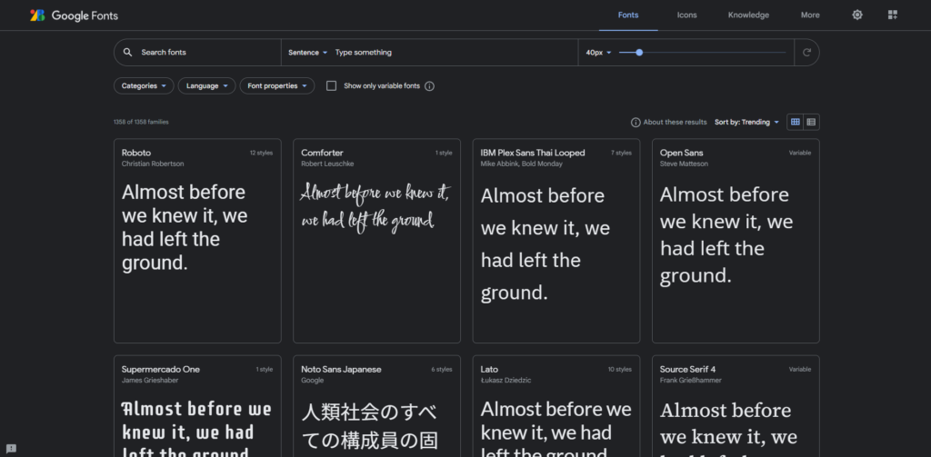Enable Show only variable fonts checkbox
Screen dimensions: 931x457
coord(331,86)
